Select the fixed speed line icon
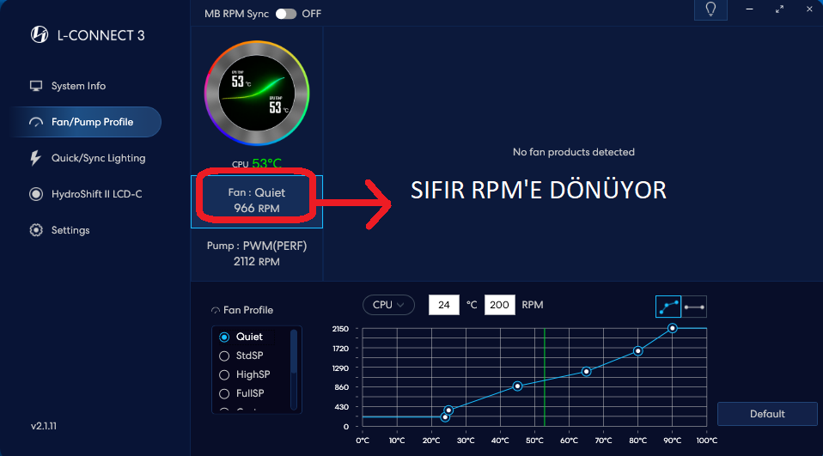 coord(694,307)
